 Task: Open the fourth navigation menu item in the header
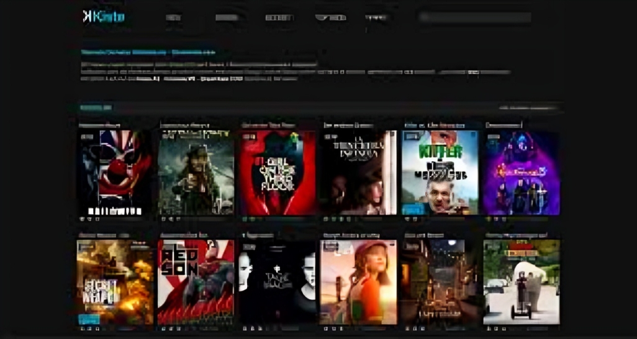[x=330, y=17]
